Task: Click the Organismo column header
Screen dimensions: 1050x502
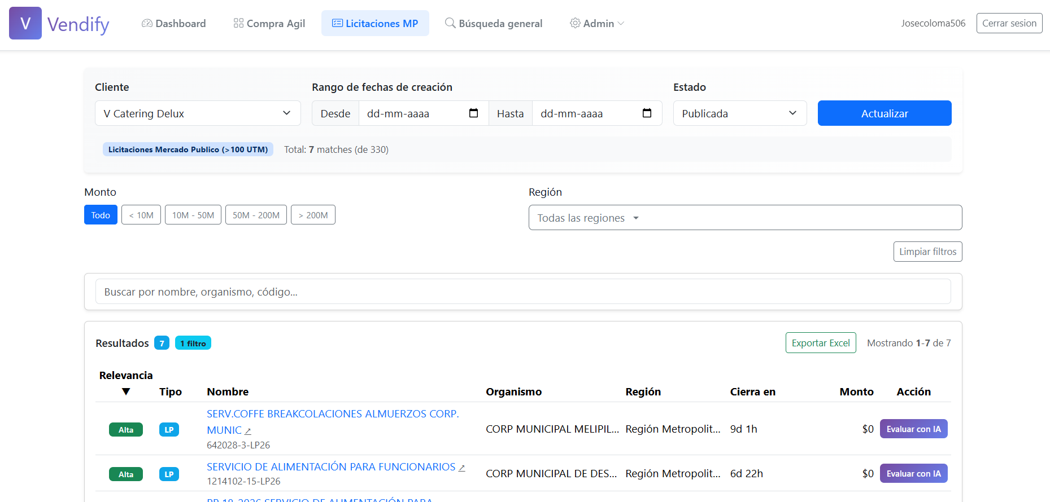Action: [513, 391]
